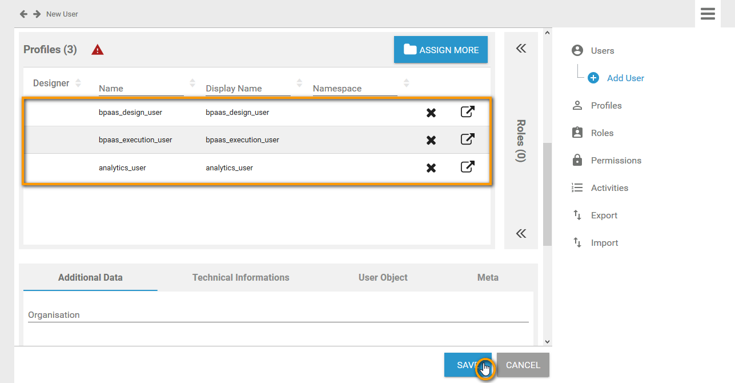This screenshot has height=383, width=735.
Task: Expand the Roles panel using top chevrons
Action: (521, 49)
